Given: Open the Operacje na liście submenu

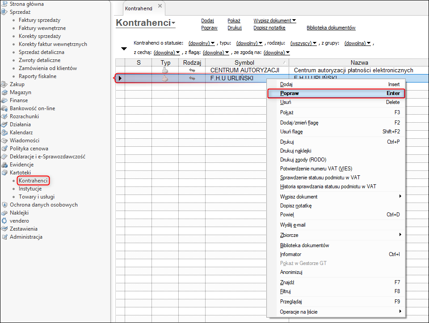Looking at the screenshot, I should [336, 312].
